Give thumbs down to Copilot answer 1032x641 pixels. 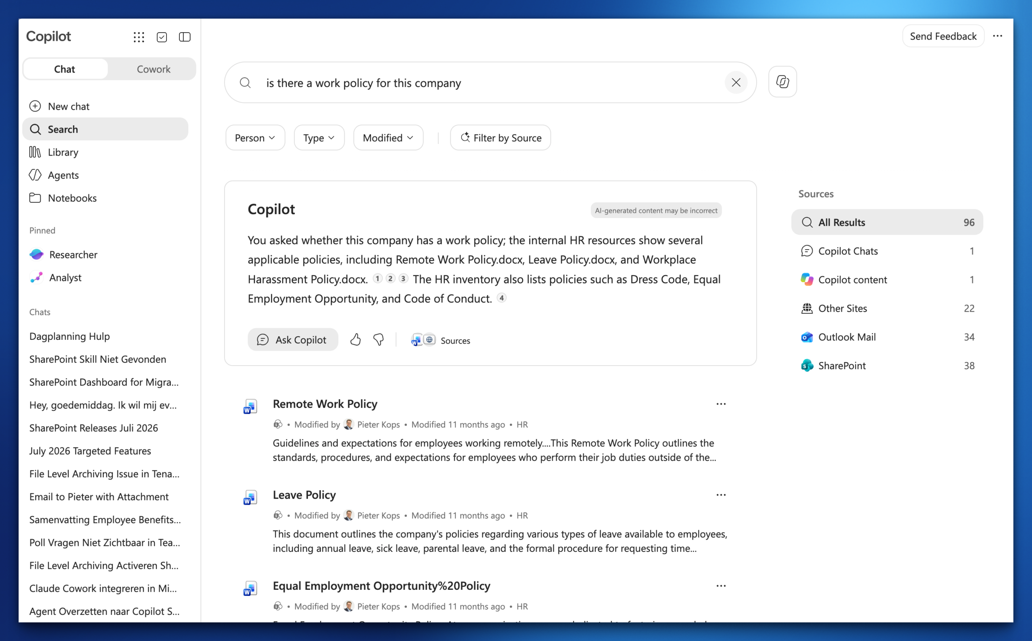(379, 339)
